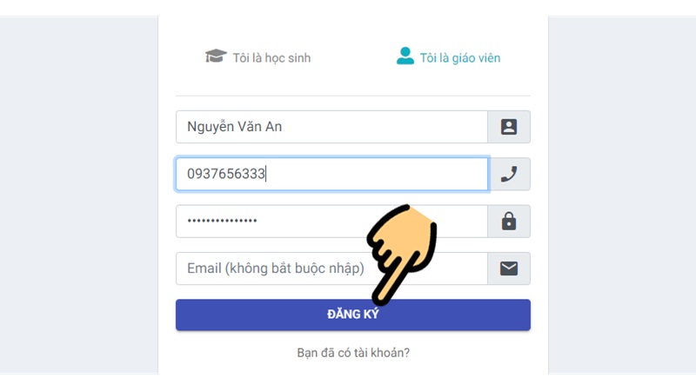The height and width of the screenshot is (391, 696).
Task: Click the optional Email input field
Action: [x=331, y=268]
